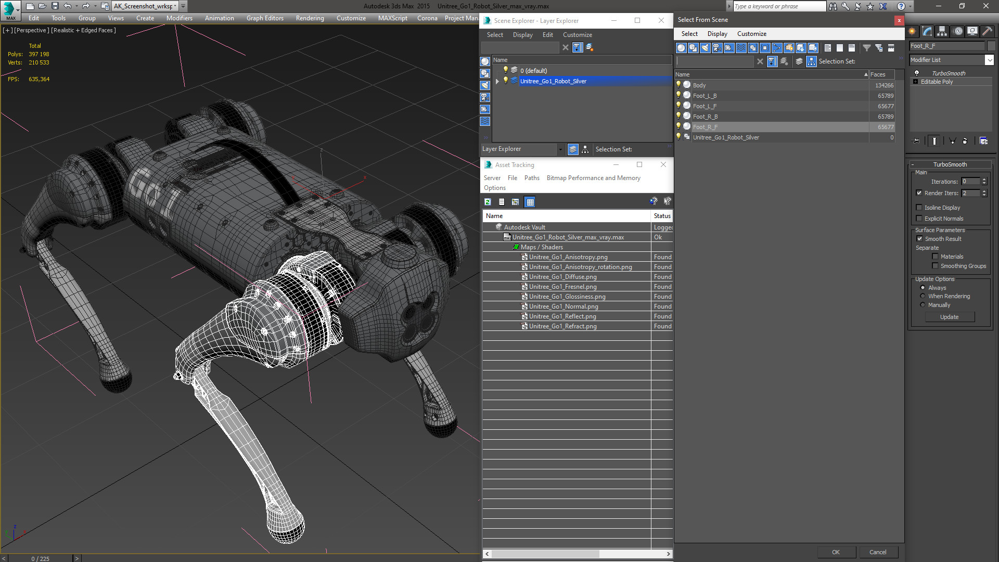Enable Separate by Smoothing Groups checkbox
999x562 pixels.
[935, 266]
